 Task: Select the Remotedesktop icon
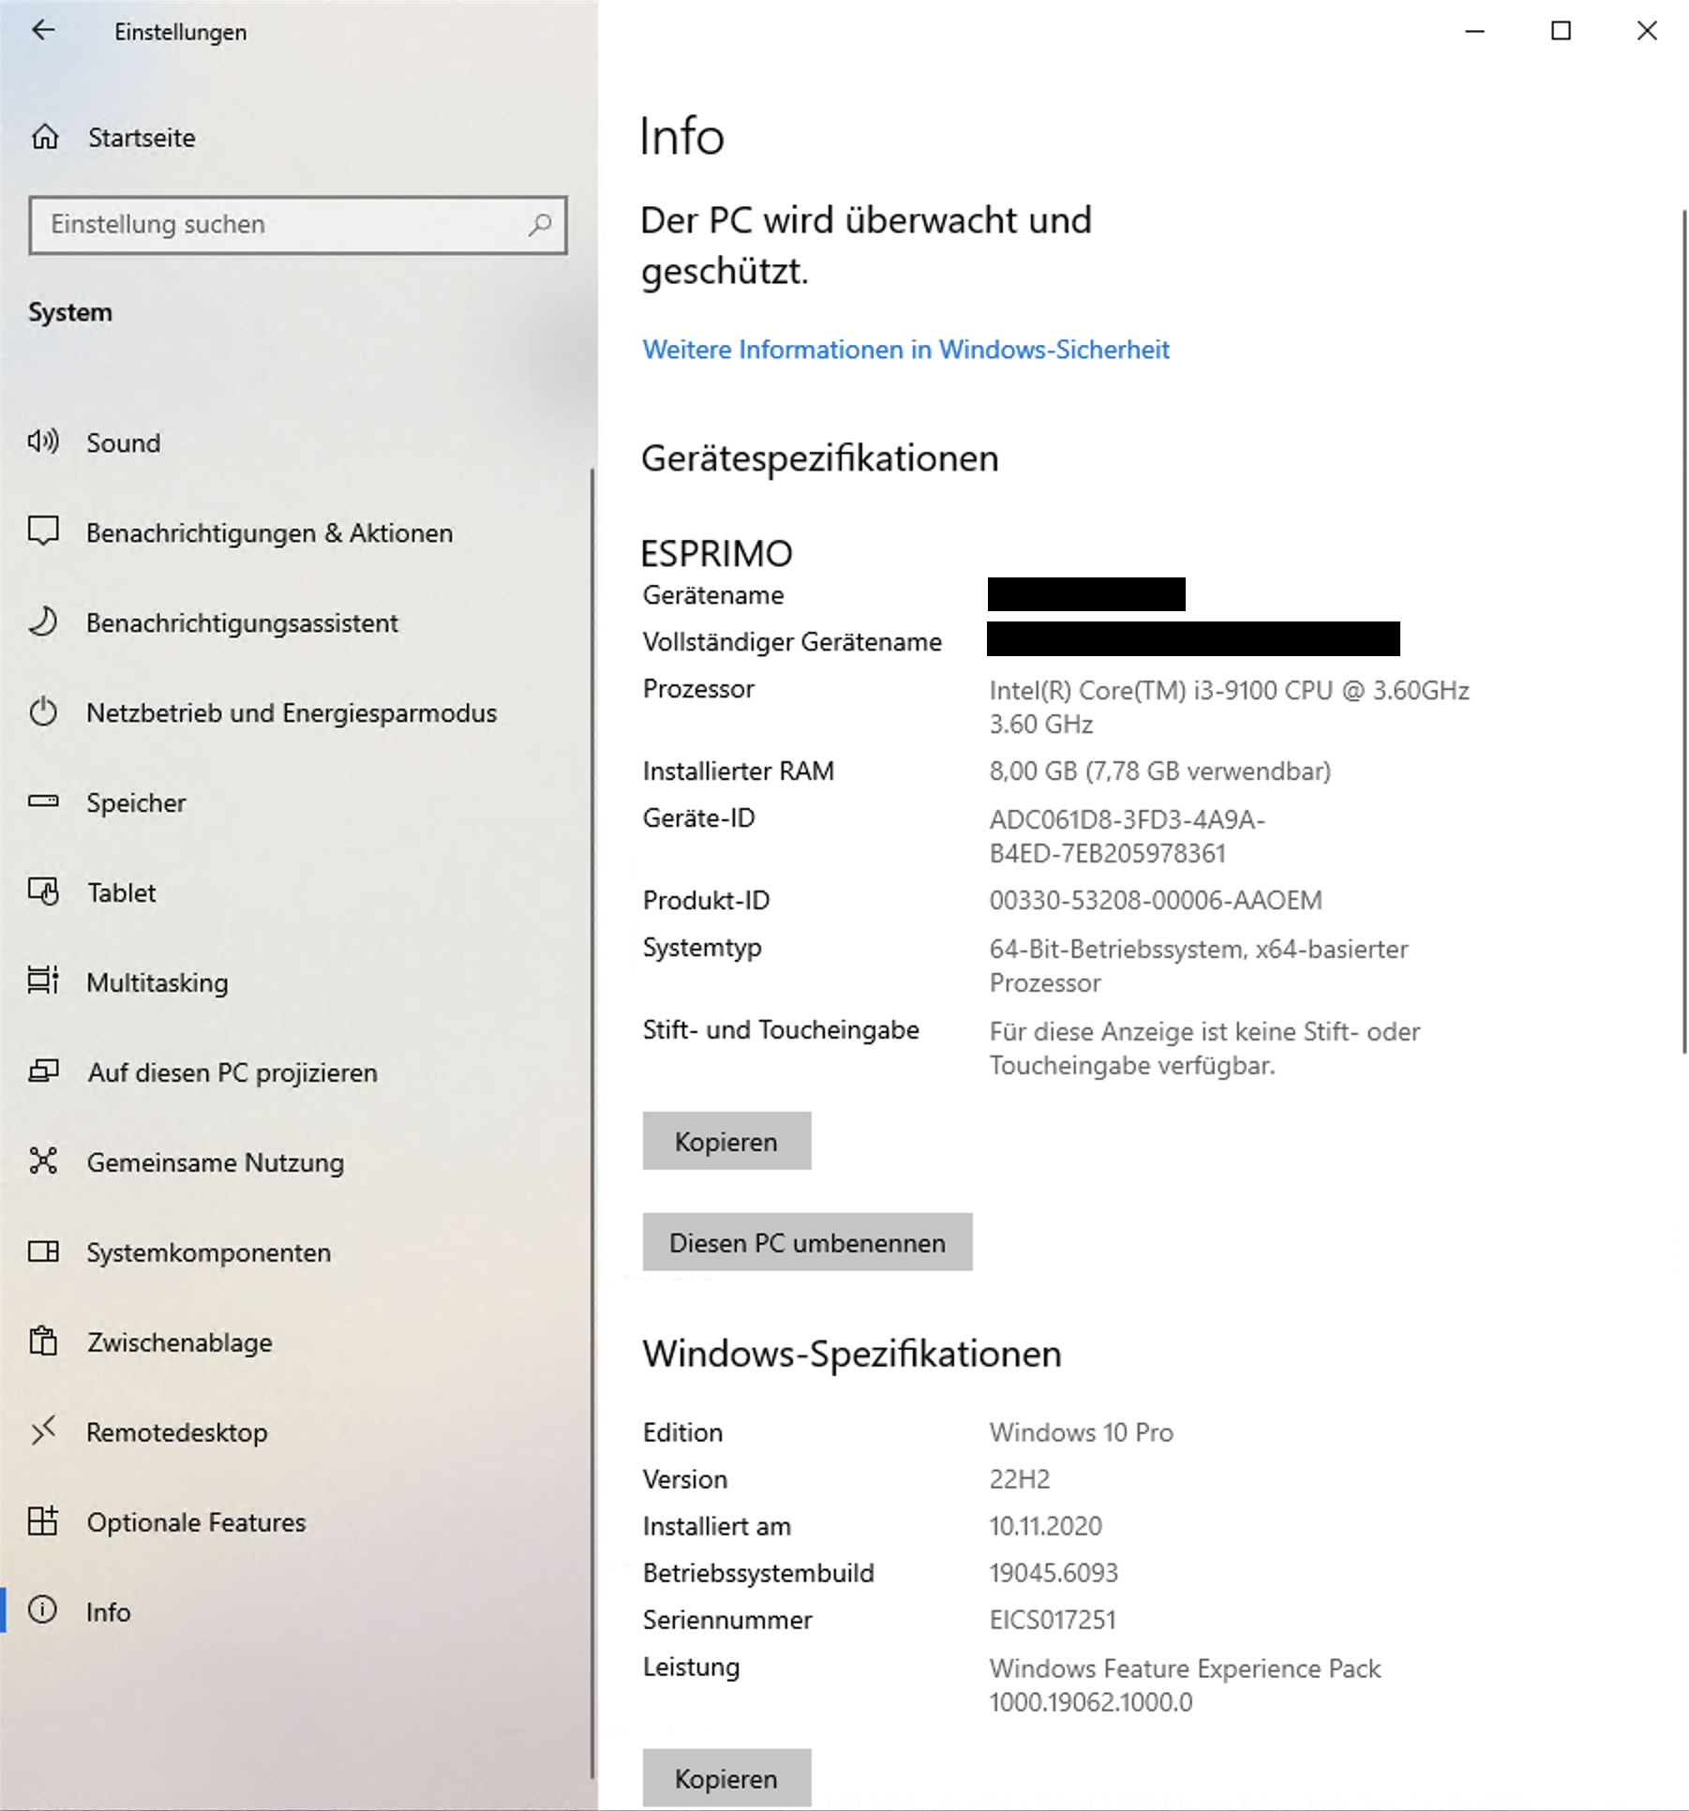43,1431
